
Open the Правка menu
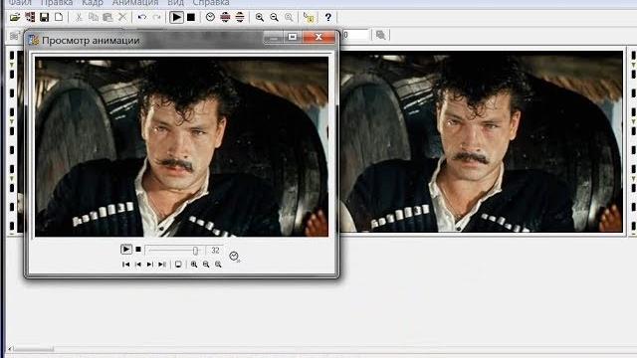tap(57, 2)
